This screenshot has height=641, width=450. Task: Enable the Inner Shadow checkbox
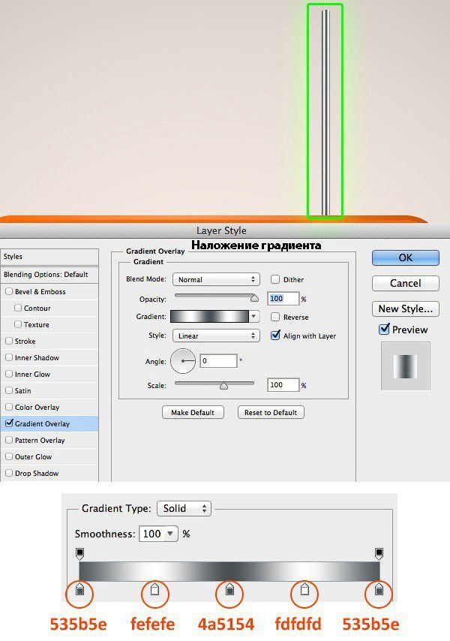click(9, 357)
